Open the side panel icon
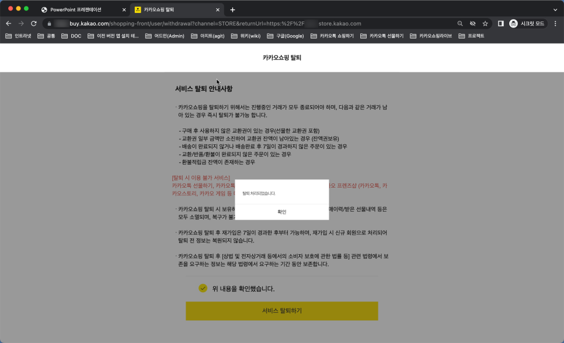The height and width of the screenshot is (343, 564). tap(501, 23)
